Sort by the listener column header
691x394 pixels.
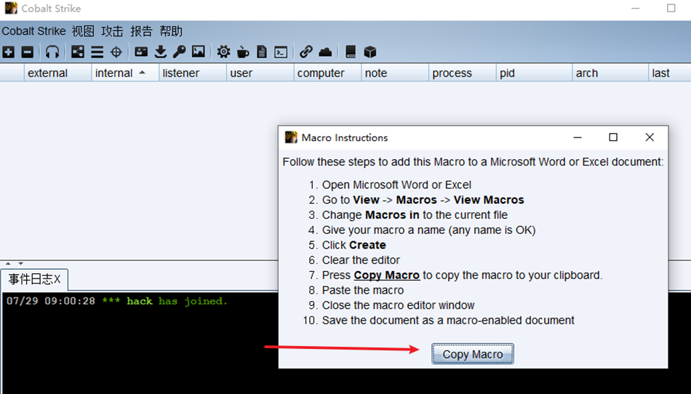pos(193,73)
